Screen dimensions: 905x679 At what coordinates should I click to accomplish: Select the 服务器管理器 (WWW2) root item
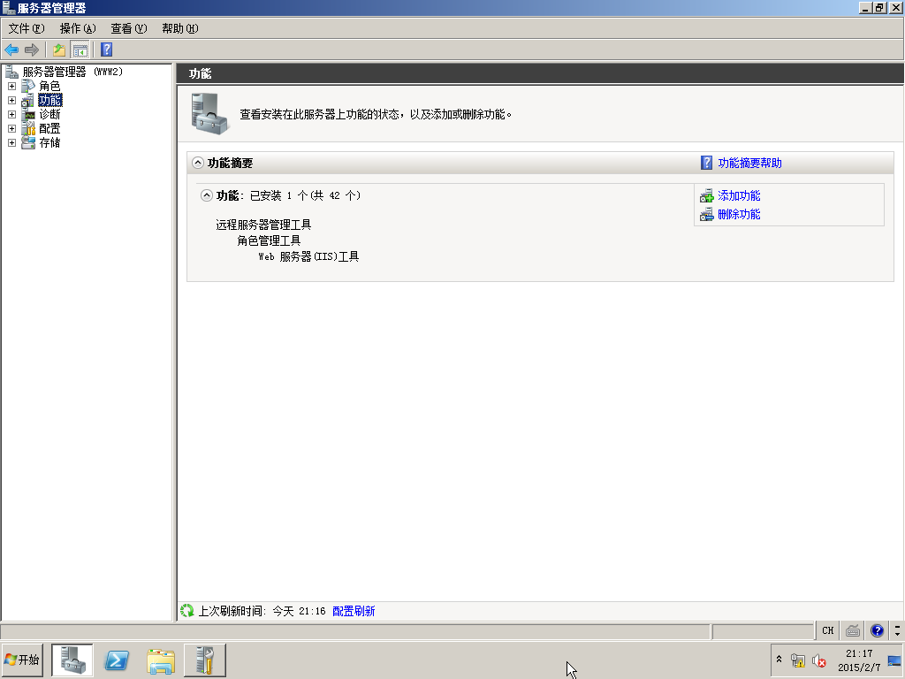(x=72, y=72)
